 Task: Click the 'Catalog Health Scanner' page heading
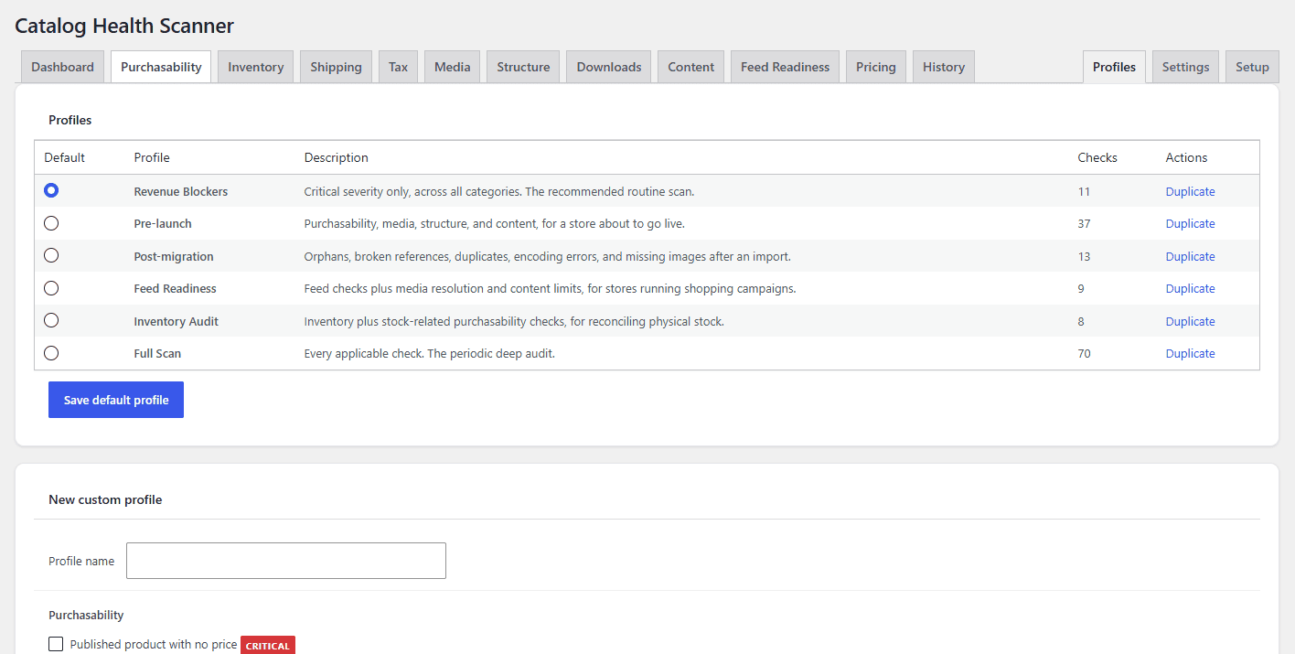(124, 26)
